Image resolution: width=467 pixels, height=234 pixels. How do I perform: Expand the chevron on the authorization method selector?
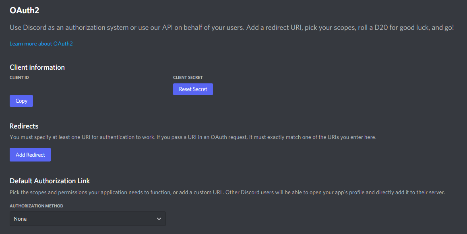(159, 218)
